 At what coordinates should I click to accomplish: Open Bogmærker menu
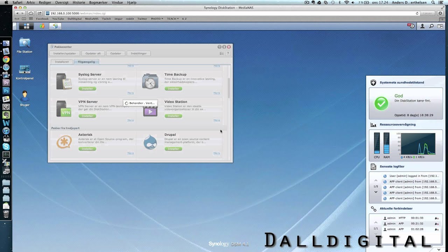pyautogui.click(x=98, y=2)
